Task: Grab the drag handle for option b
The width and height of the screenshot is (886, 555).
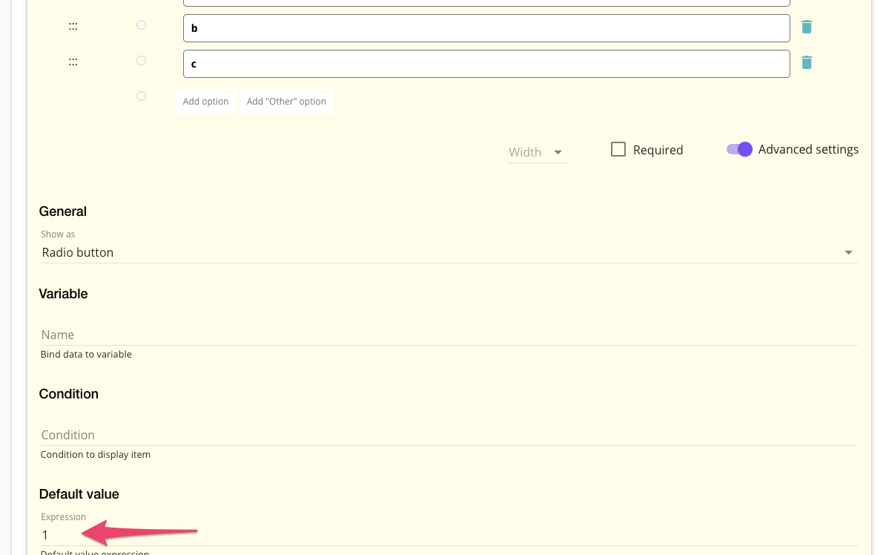Action: click(x=73, y=27)
